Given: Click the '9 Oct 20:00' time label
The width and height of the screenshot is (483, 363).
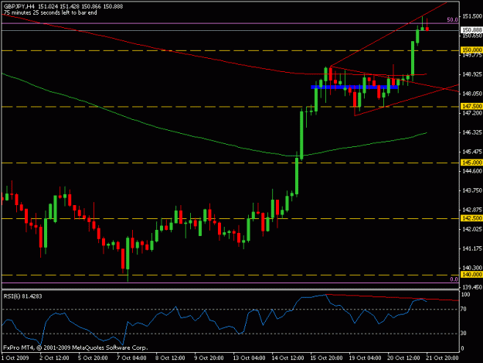Looking at the screenshot, I should (x=209, y=358).
